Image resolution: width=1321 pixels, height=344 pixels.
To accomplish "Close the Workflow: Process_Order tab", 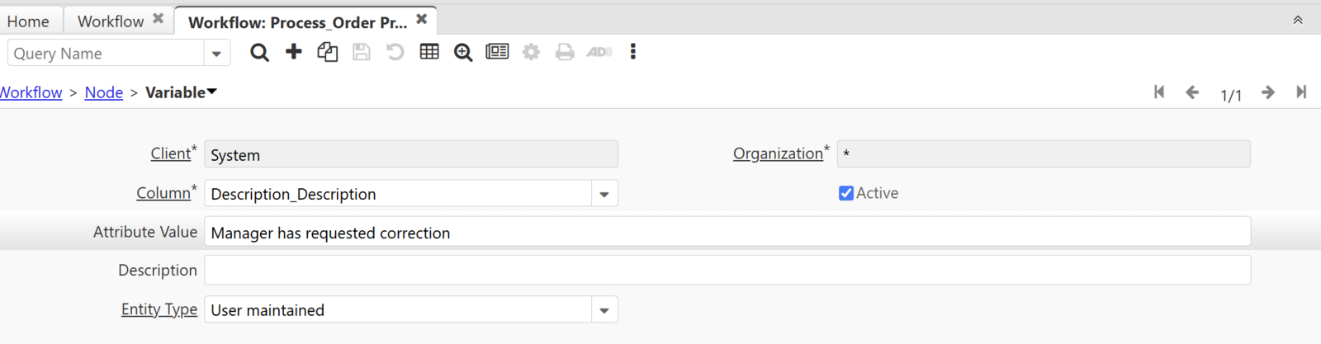I will 422,19.
